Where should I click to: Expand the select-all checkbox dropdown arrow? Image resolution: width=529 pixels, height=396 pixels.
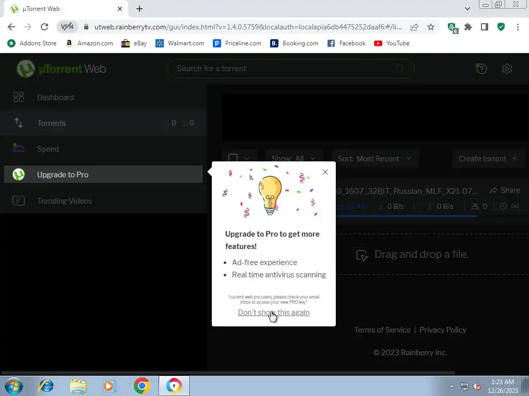tap(247, 158)
